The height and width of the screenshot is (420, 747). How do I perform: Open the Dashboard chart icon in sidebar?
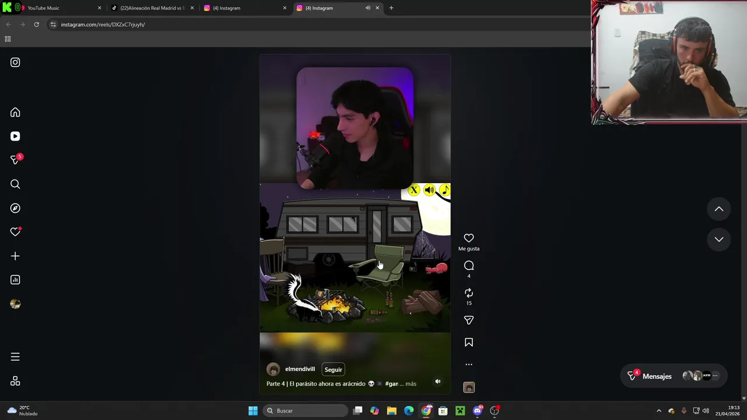coord(15,280)
